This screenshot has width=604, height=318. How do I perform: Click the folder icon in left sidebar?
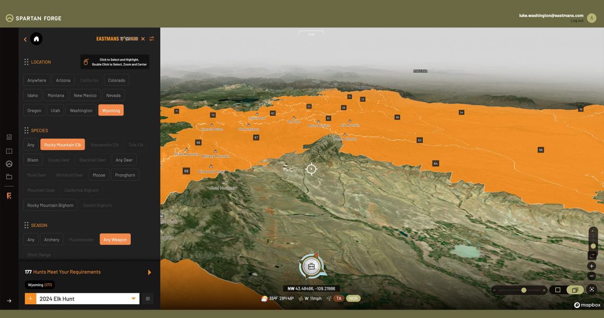click(9, 176)
